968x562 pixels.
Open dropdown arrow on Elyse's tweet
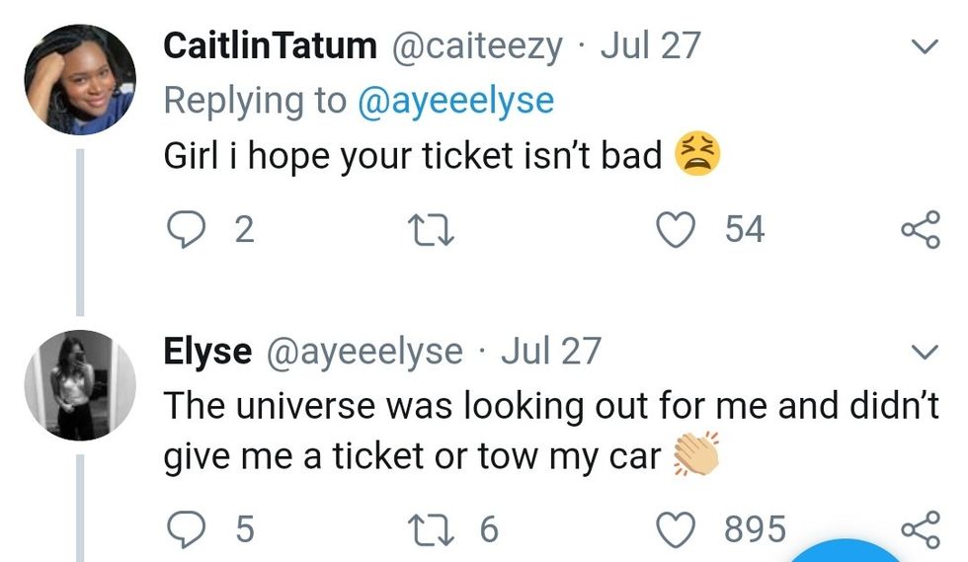[924, 352]
